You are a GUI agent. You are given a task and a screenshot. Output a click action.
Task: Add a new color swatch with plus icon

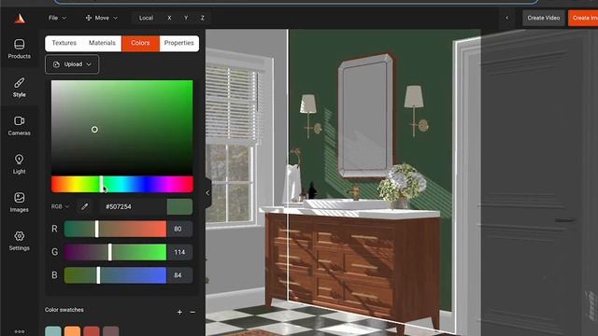[x=179, y=312]
